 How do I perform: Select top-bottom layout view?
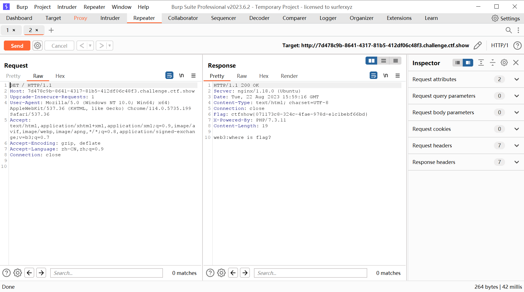tap(383, 61)
